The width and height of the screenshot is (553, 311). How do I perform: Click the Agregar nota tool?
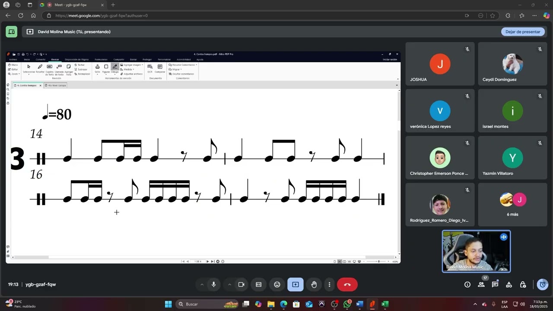[x=69, y=70]
